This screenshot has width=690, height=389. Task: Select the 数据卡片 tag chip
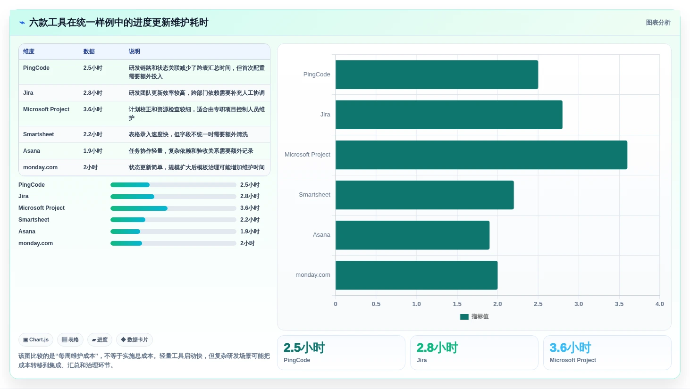click(135, 339)
